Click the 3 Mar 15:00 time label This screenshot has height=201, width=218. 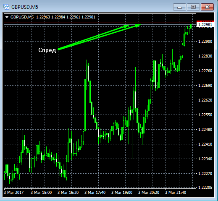[41, 193]
